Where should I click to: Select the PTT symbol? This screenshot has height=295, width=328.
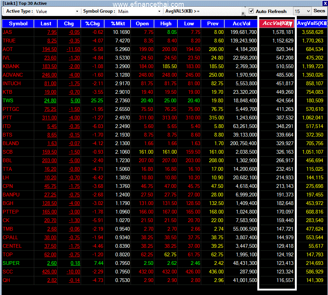click(x=7, y=118)
